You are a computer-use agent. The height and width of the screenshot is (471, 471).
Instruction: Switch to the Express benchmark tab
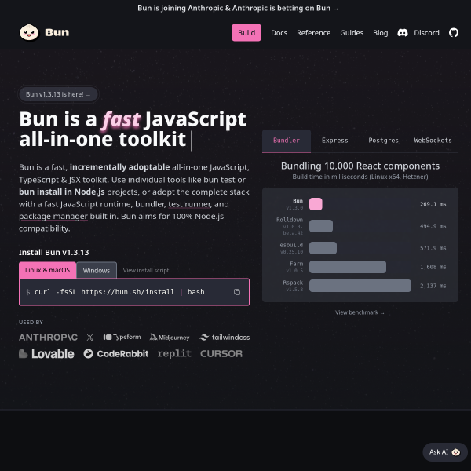[x=335, y=141]
